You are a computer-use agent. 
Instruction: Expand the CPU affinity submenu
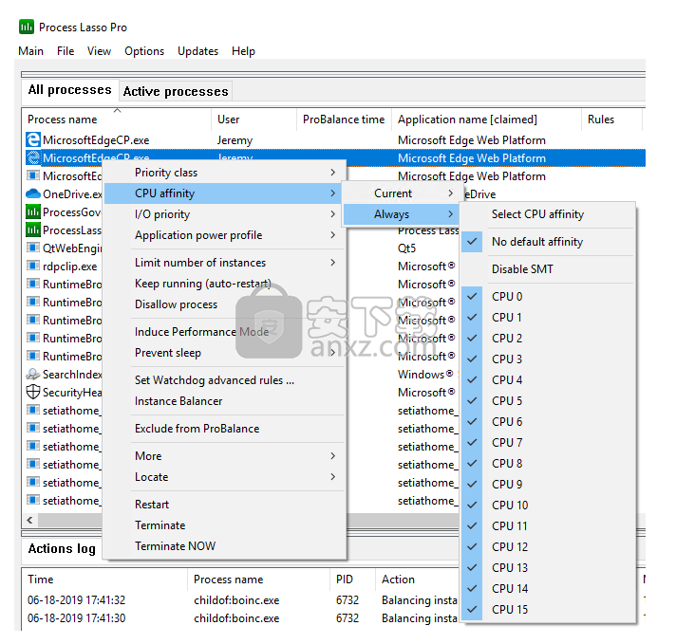(225, 193)
